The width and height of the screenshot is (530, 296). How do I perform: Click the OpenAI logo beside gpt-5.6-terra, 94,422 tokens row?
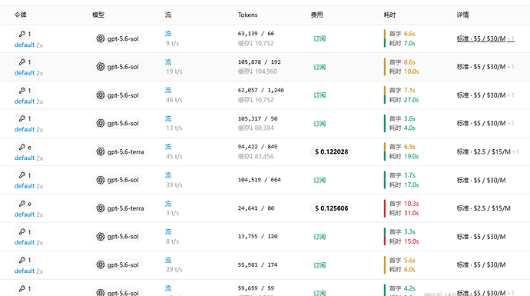click(101, 151)
